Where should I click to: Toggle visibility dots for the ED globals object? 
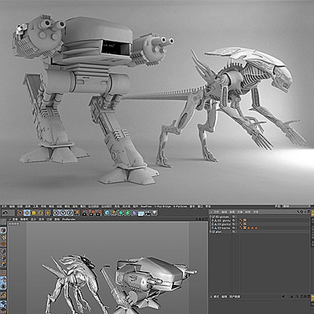click(236, 217)
